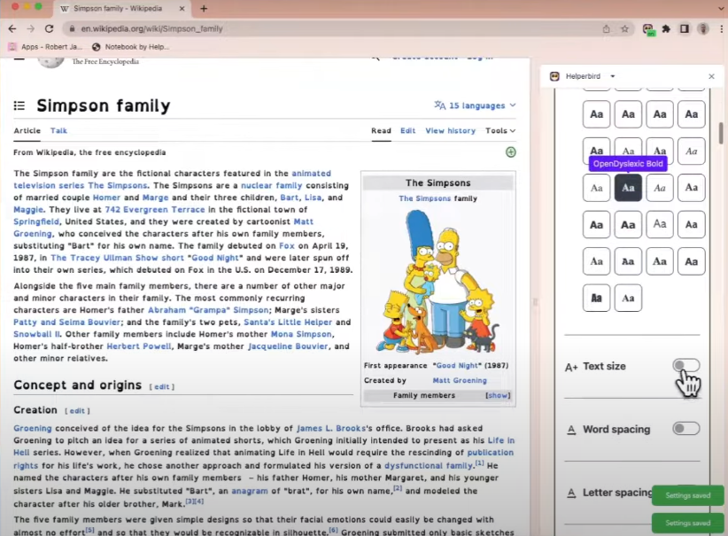Open the James L. Brooks link
Image resolution: width=728 pixels, height=536 pixels.
(331, 428)
